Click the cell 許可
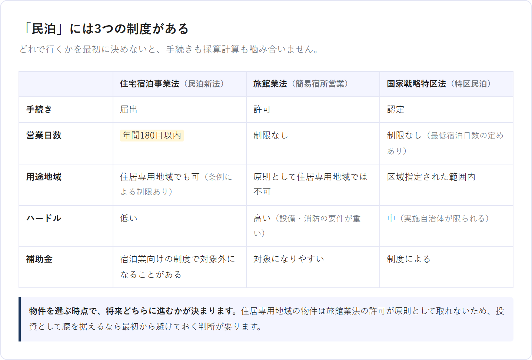Viewport: 532px width, 360px height. pyautogui.click(x=313, y=110)
